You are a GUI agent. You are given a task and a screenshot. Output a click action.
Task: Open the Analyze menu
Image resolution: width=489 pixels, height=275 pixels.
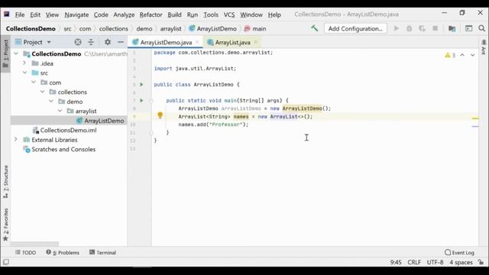click(124, 15)
